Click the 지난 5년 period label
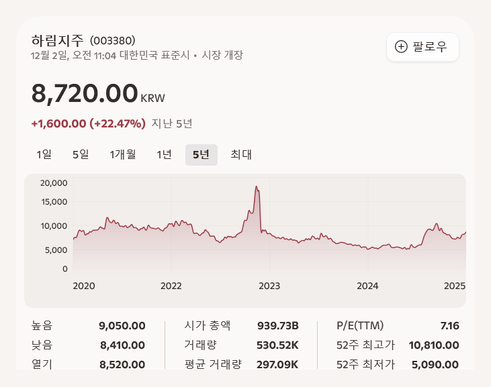The height and width of the screenshot is (387, 491). [x=171, y=123]
